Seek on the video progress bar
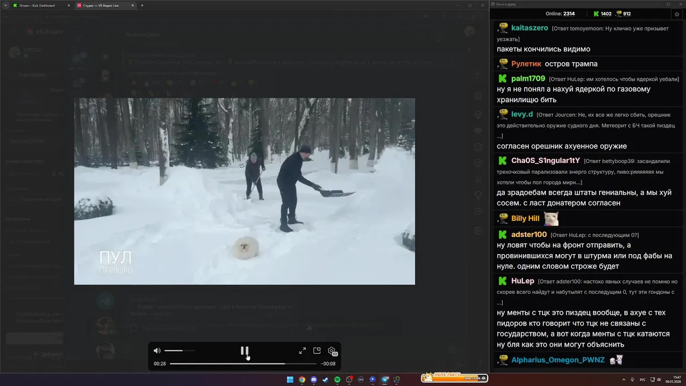 pos(244,363)
